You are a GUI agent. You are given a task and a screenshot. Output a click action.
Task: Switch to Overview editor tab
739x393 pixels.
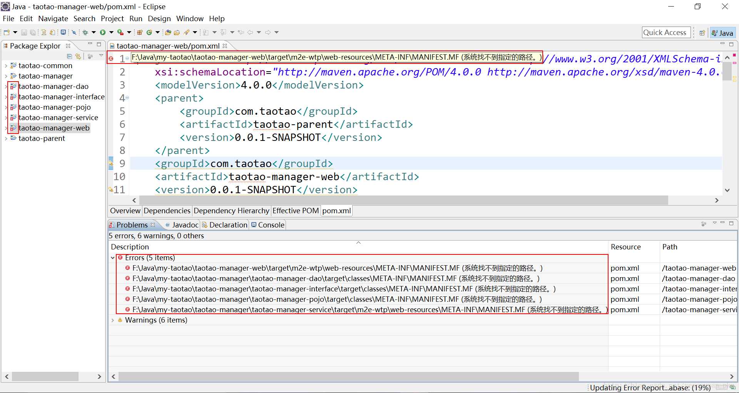tap(125, 211)
